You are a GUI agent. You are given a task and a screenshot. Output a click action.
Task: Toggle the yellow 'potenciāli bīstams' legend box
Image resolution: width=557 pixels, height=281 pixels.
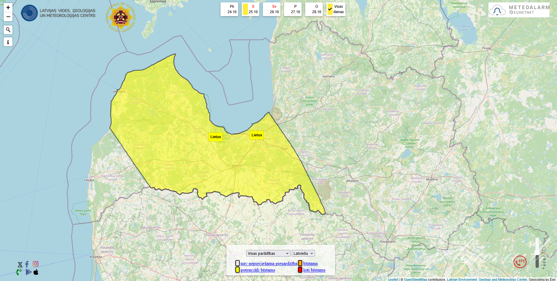(x=238, y=270)
